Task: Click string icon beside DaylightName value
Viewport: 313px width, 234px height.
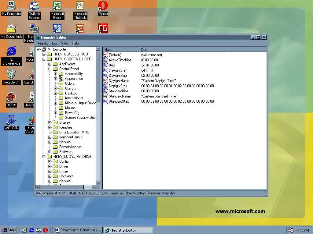Action: [106, 80]
